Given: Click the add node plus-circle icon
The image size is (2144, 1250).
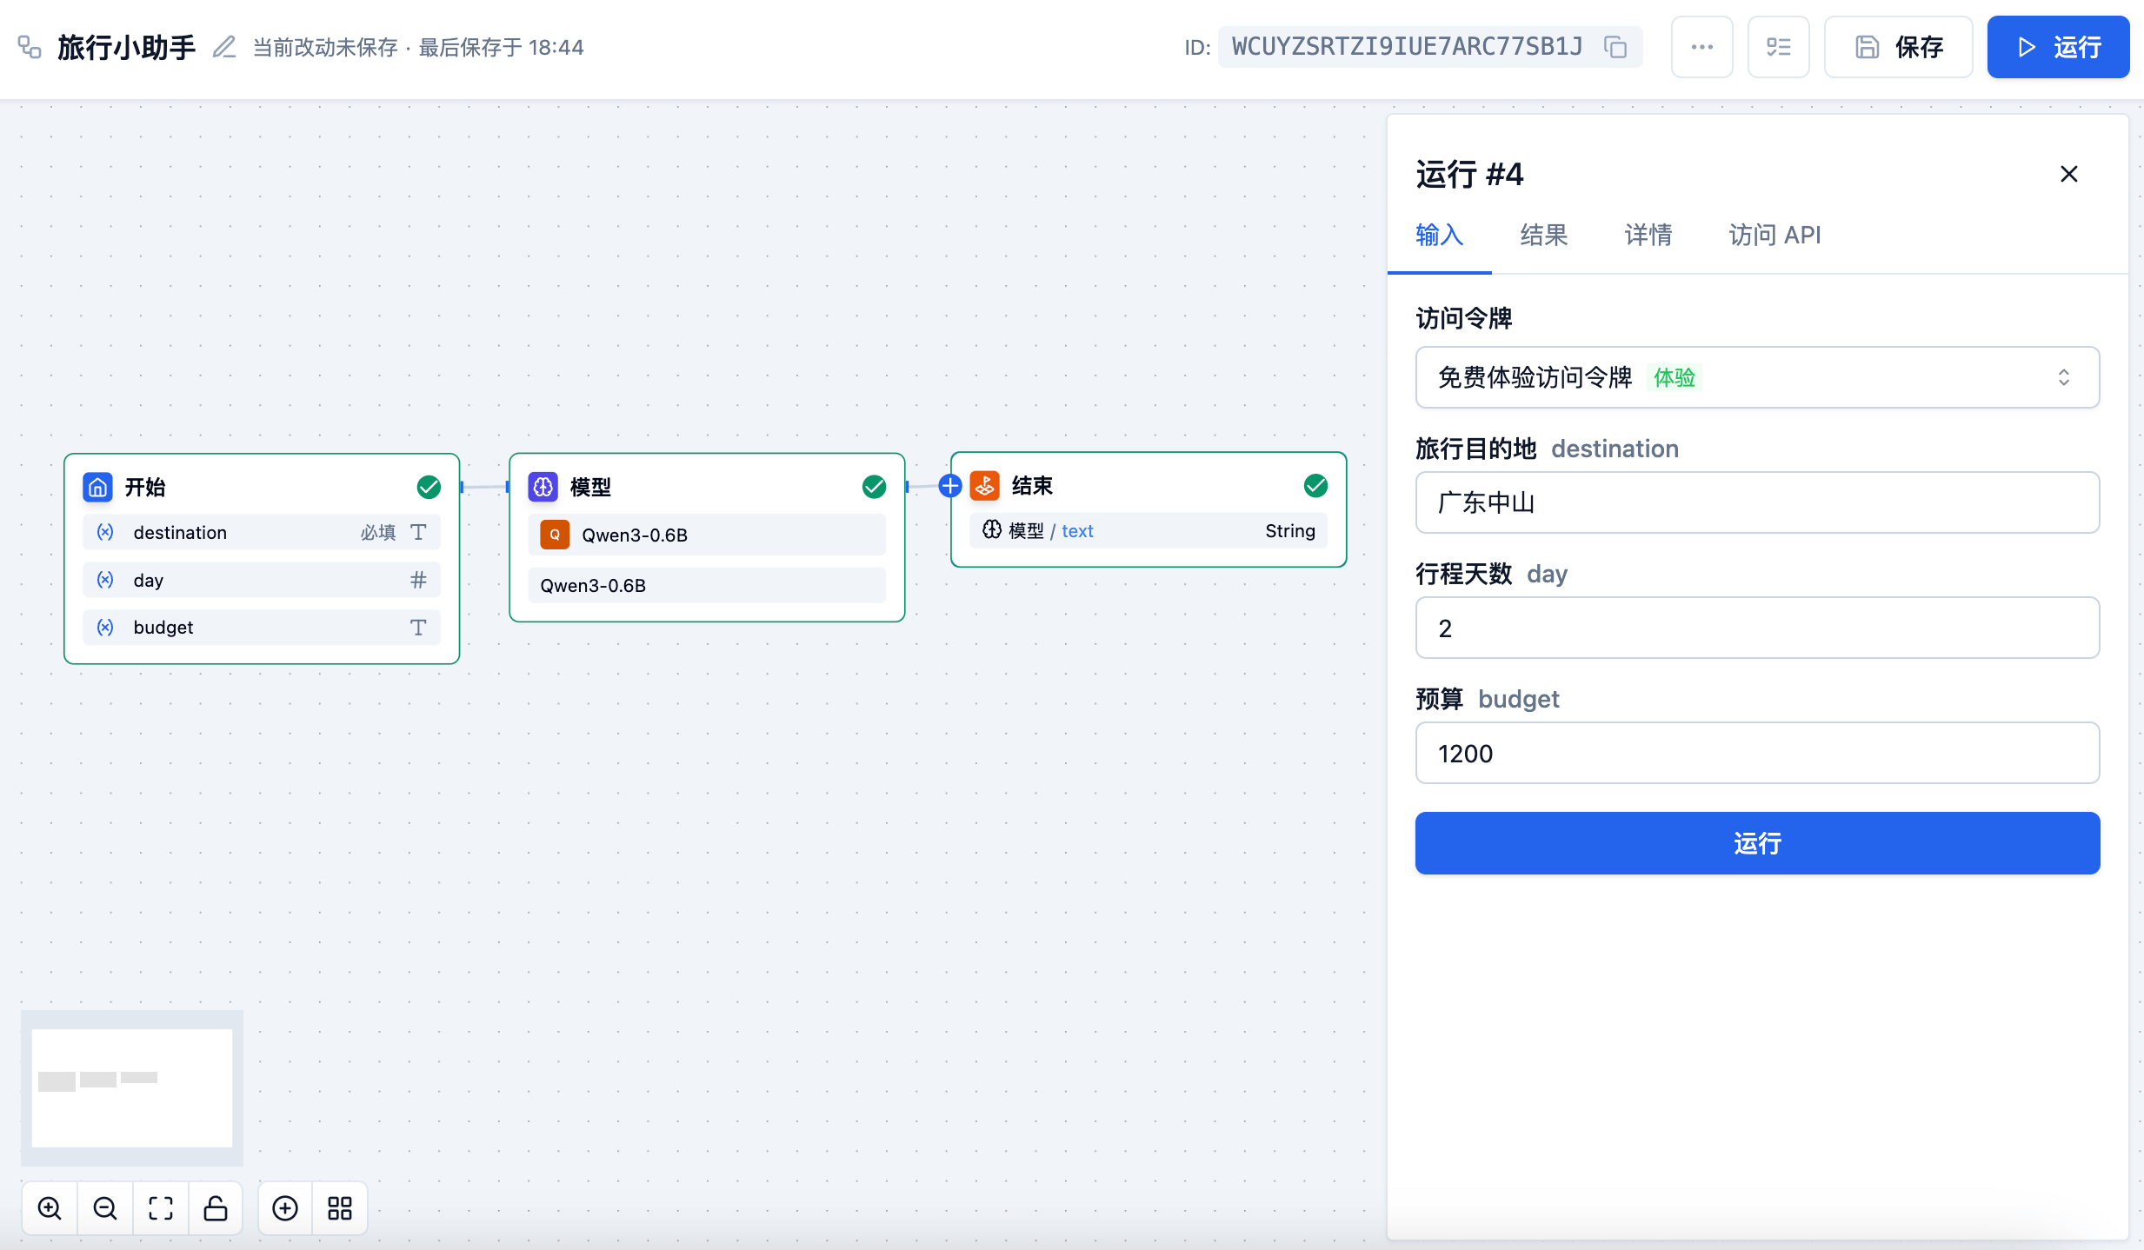Looking at the screenshot, I should point(285,1208).
